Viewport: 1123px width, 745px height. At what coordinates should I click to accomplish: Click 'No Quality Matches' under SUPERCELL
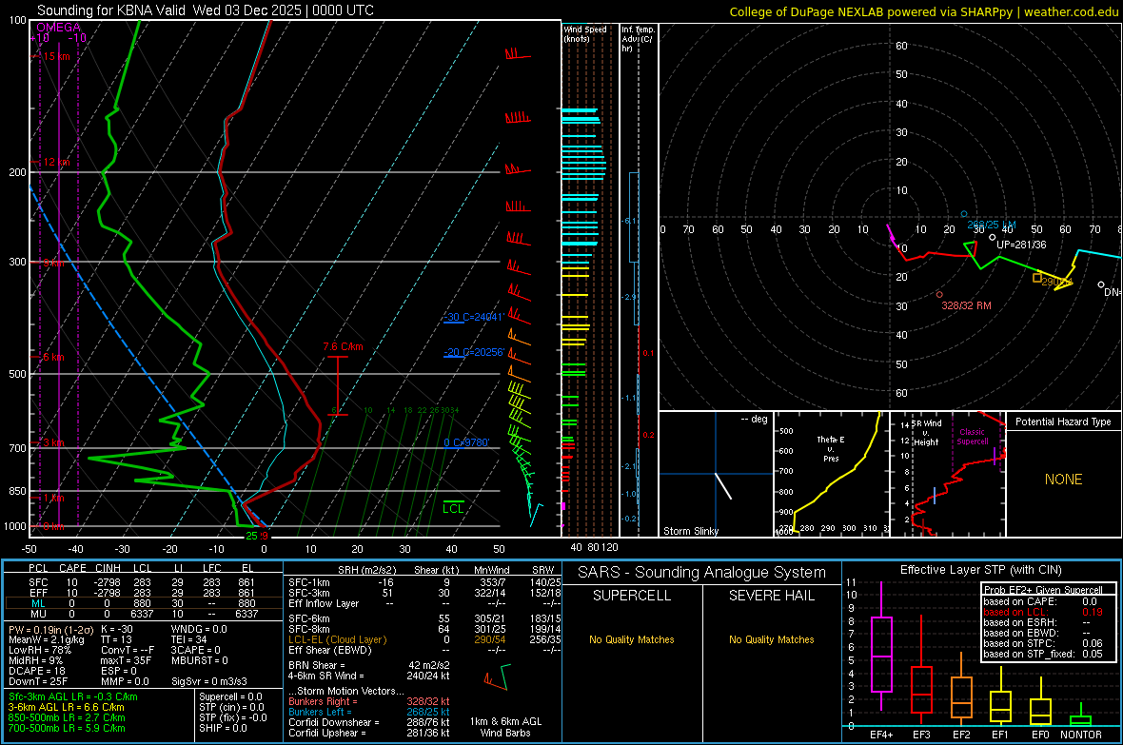632,639
